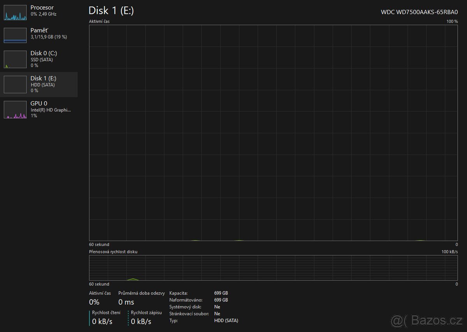Select the SSD (SATA) disk entry
Image resolution: width=467 pixels, height=332 pixels.
(42, 60)
